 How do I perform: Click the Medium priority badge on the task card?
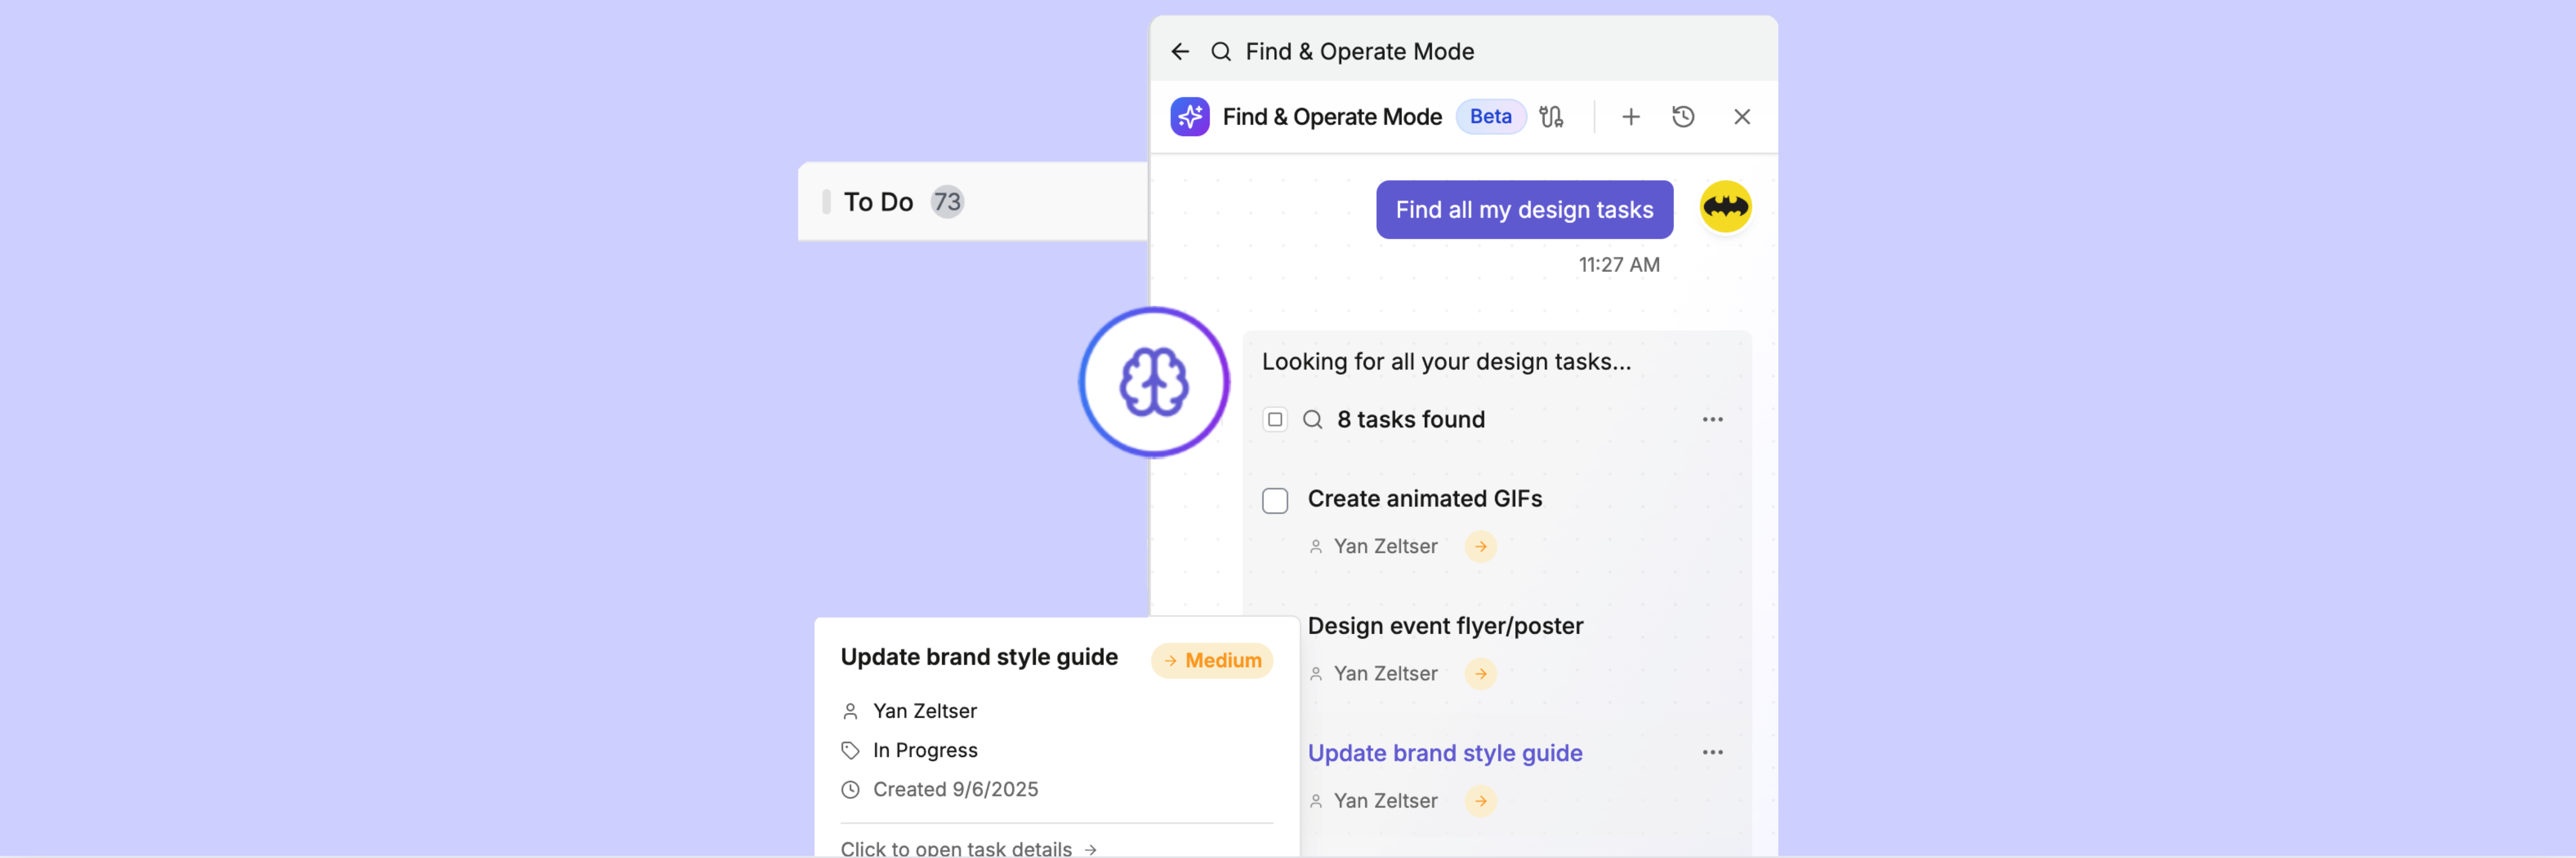point(1211,660)
